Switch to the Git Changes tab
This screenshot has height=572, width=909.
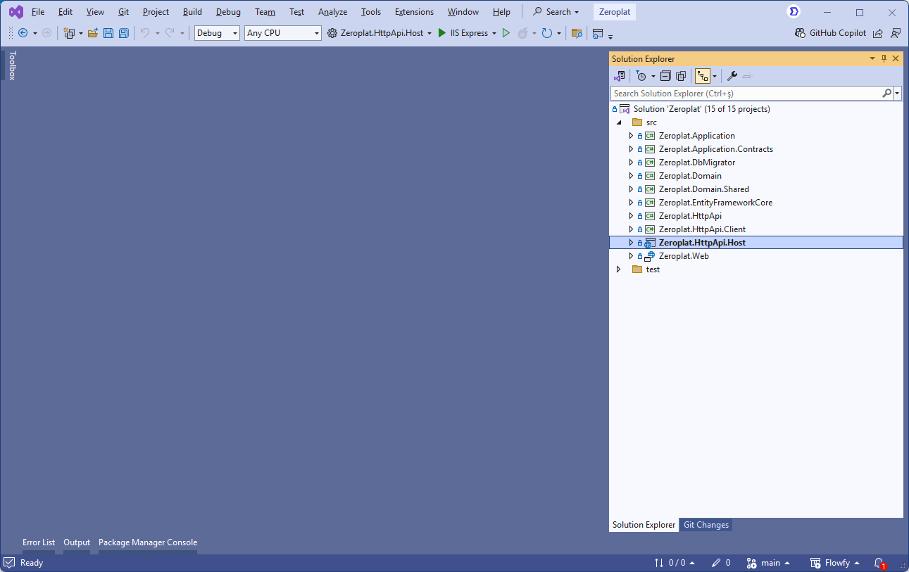tap(706, 525)
